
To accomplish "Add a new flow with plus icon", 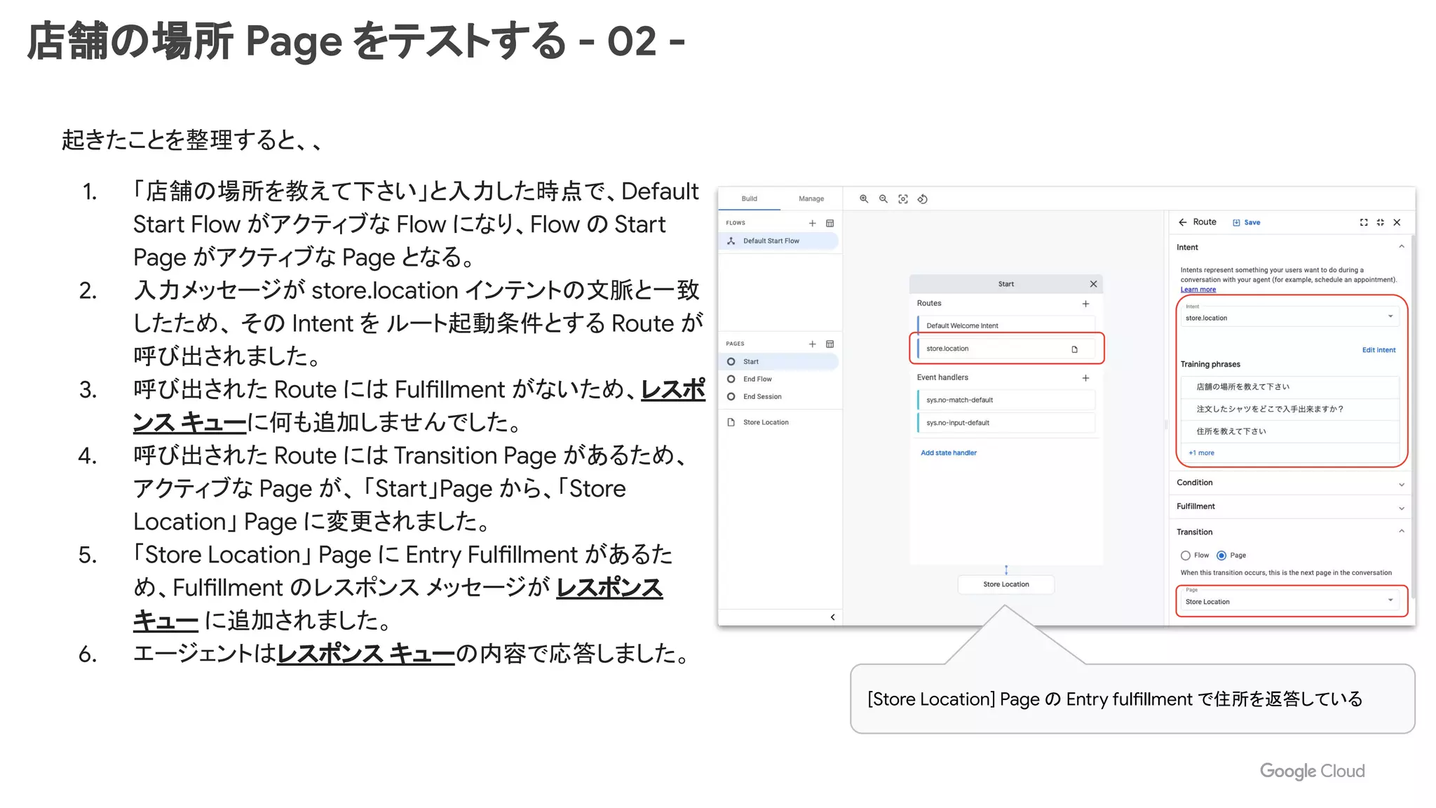I will (x=812, y=223).
